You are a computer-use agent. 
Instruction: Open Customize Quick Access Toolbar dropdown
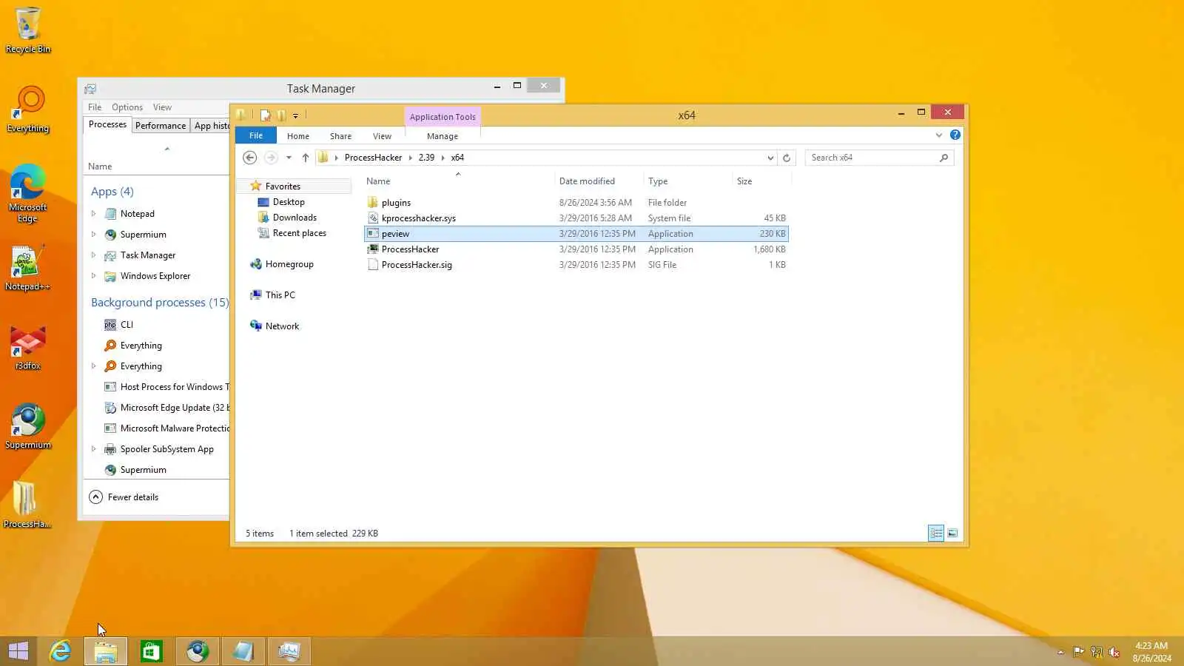295,115
